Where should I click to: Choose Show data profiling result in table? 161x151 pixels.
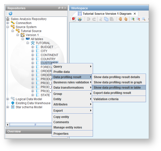(x=119, y=88)
